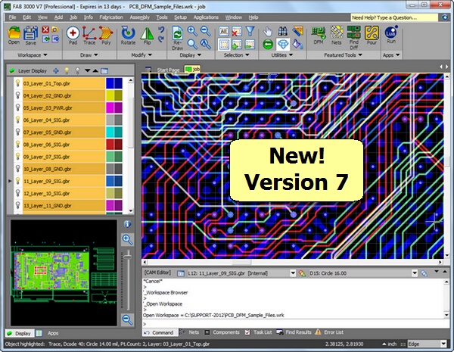Toggle visibility bulb for 05_Layer_03_PWR.gbr
Viewport: 454px width, 352px height.
click(x=17, y=107)
